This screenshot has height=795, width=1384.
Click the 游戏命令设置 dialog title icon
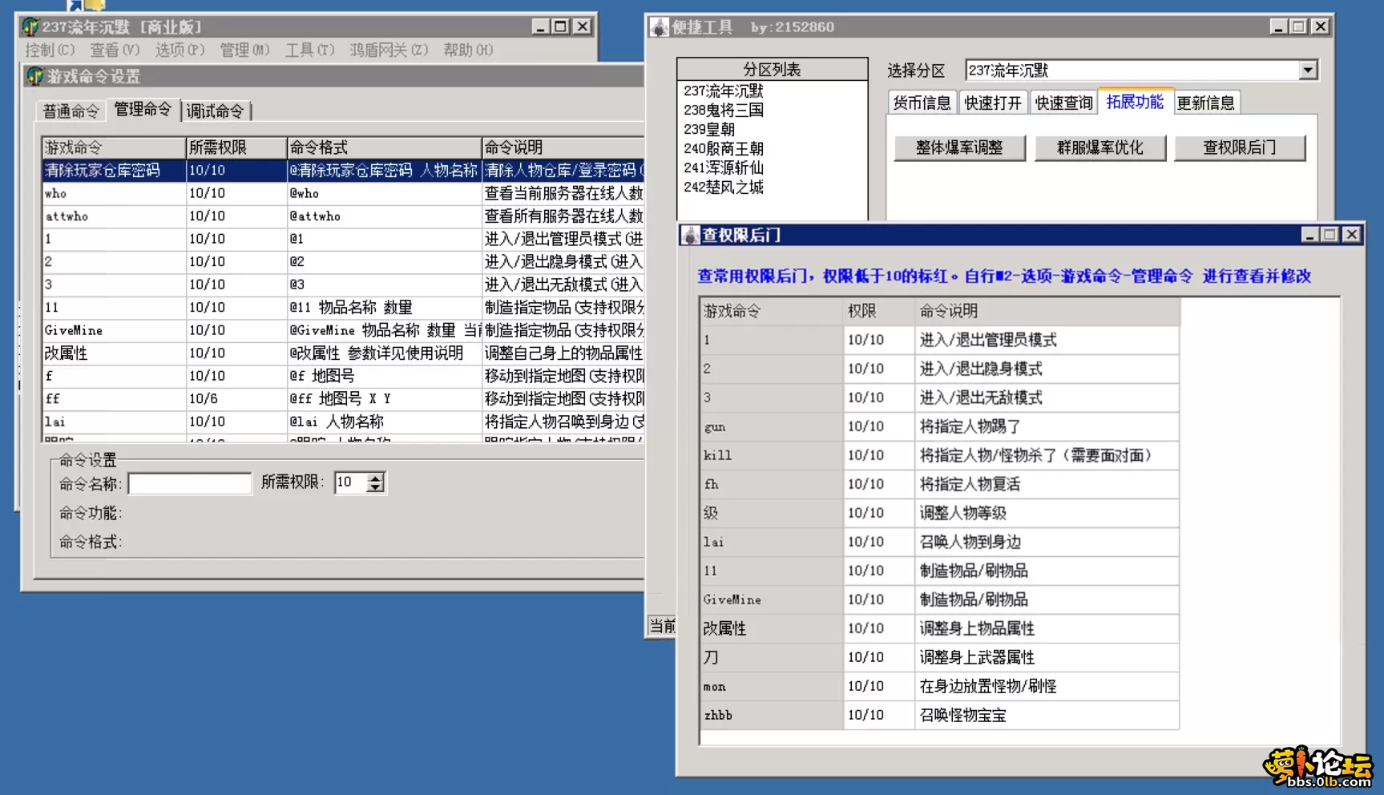tap(34, 76)
